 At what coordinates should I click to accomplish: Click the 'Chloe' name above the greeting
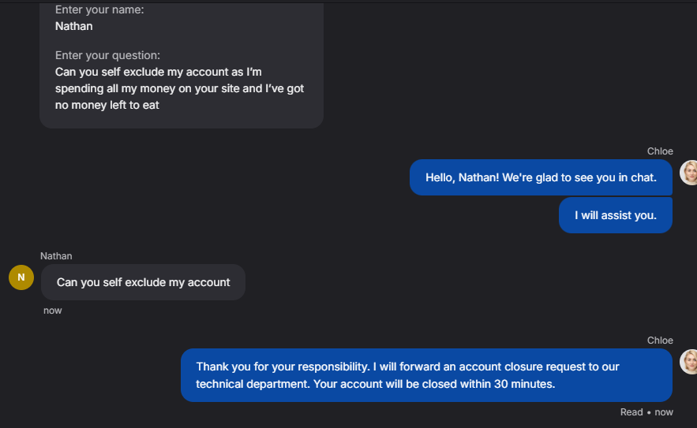pyautogui.click(x=660, y=151)
